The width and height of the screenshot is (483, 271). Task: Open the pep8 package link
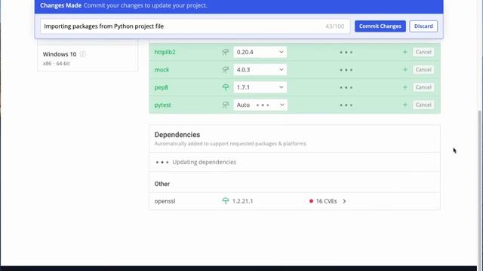point(161,87)
